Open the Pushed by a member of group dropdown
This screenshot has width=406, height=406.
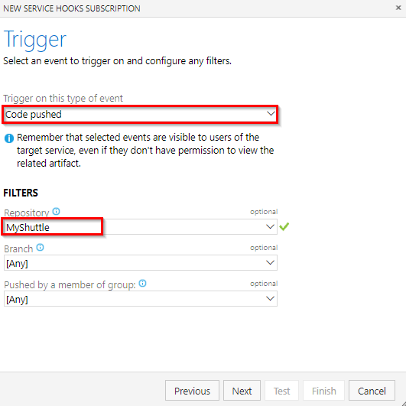click(141, 298)
